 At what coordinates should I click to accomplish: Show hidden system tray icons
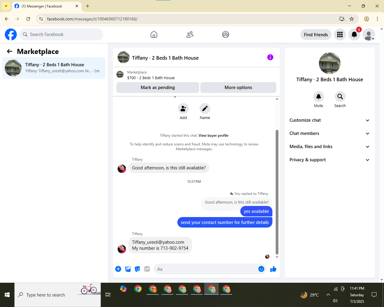[x=328, y=295]
